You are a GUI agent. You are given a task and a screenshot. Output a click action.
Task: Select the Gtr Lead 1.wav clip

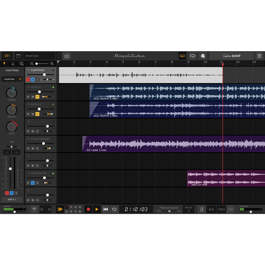(159, 144)
